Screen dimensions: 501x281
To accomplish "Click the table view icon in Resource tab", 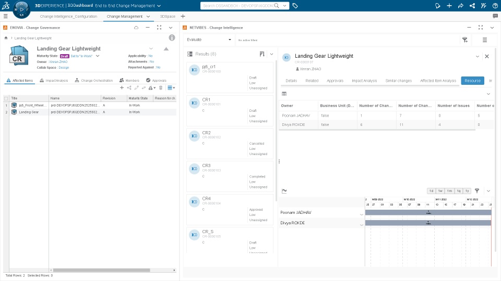I will pos(284,94).
